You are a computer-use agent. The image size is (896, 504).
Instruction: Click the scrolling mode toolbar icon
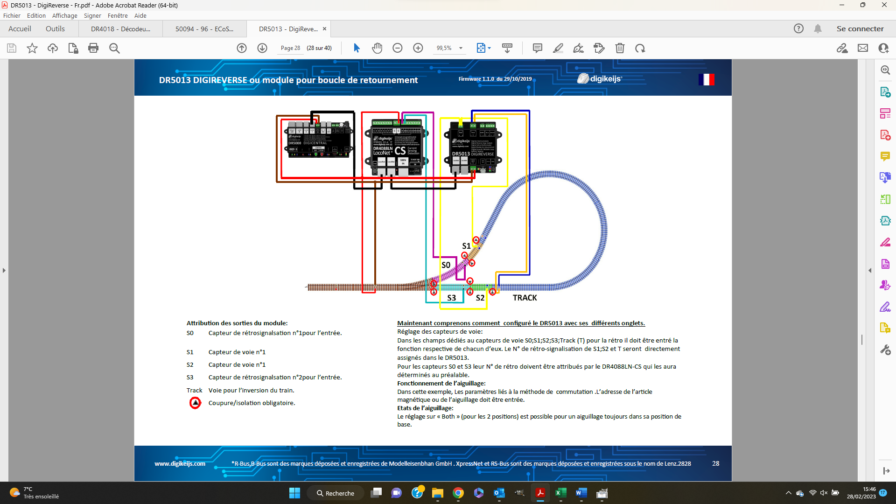pyautogui.click(x=507, y=48)
